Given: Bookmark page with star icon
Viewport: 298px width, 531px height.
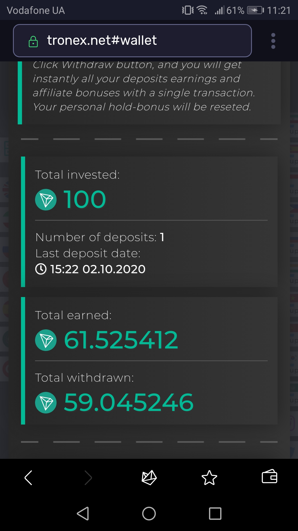Looking at the screenshot, I should click(209, 478).
